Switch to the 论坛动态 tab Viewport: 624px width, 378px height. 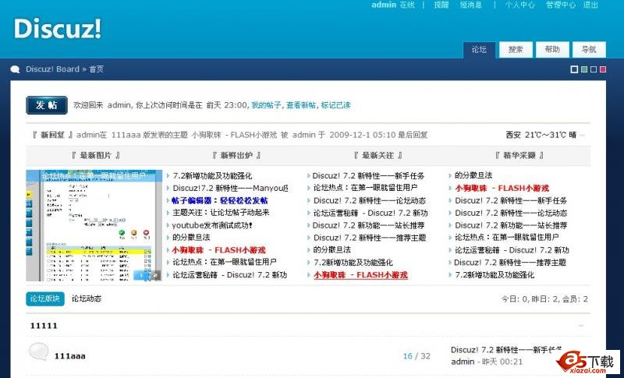pos(87,299)
